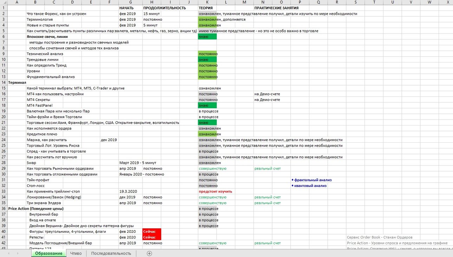Select the red 'Сейчас' cell in the Фигуры row
This screenshot has height=257, width=453.
152,231
